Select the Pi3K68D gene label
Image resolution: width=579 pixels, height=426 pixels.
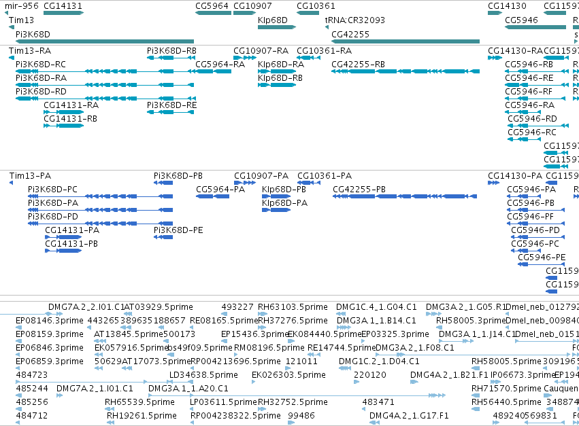(x=33, y=34)
